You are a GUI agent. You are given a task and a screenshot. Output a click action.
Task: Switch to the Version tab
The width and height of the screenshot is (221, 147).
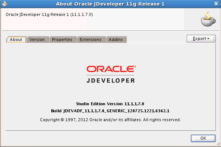pos(37,40)
